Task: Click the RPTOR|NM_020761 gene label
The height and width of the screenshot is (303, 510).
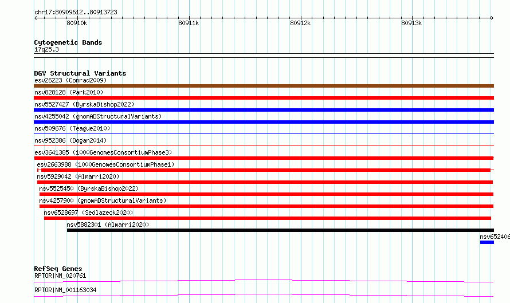Action: [60, 276]
